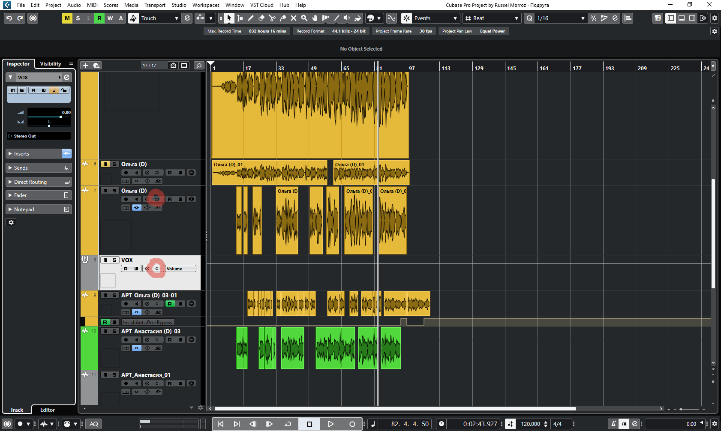721x431 pixels.
Task: Select the Draw pencil tool
Action: point(250,18)
